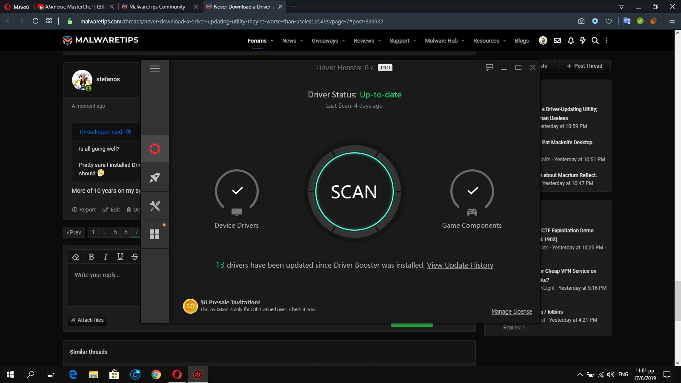Select the red Driver update sidebar icon
Screen dimensions: 681x383
tap(155, 149)
